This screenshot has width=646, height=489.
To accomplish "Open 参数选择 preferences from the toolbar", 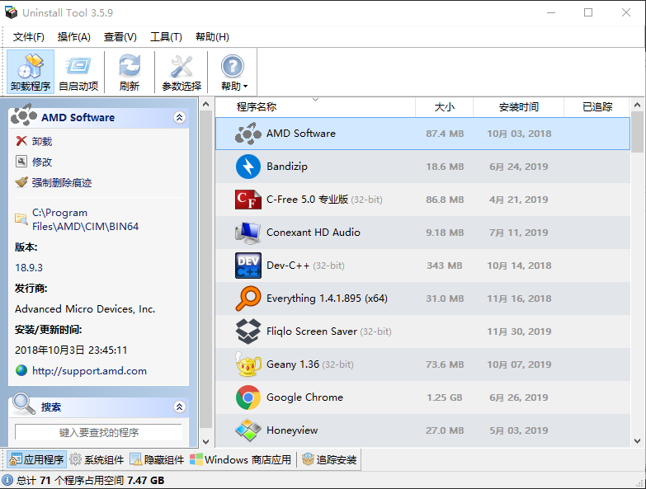I will pos(182,72).
